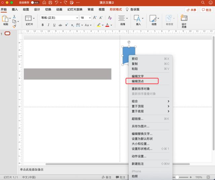The image size is (215, 180).
Task: Open the font size dropdown
Action: [x=90, y=18]
